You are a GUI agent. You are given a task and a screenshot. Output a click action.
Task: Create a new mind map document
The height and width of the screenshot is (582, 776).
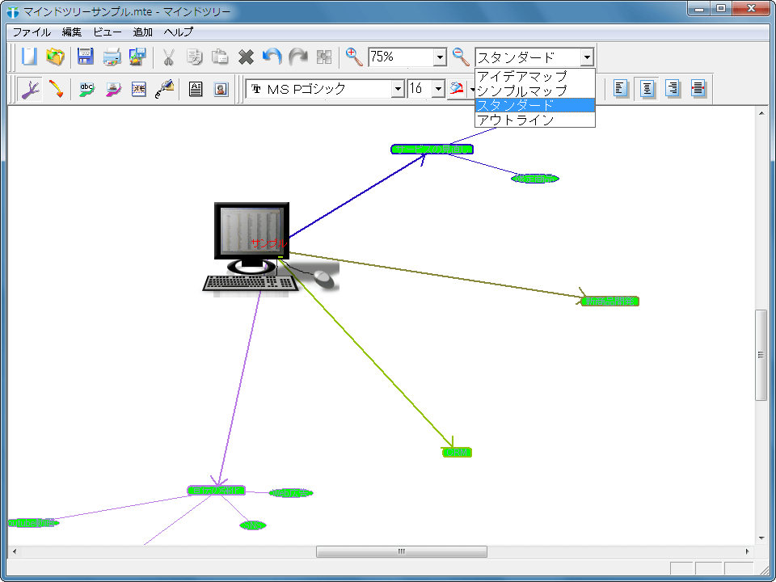(x=29, y=57)
